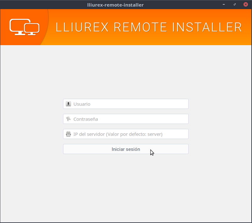The width and height of the screenshot is (252, 223).
Task: Click empty gray area right of the login form
Action: [220, 125]
